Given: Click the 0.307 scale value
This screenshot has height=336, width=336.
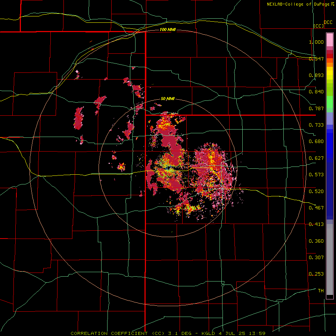Looking at the screenshot, I should pos(316,258).
